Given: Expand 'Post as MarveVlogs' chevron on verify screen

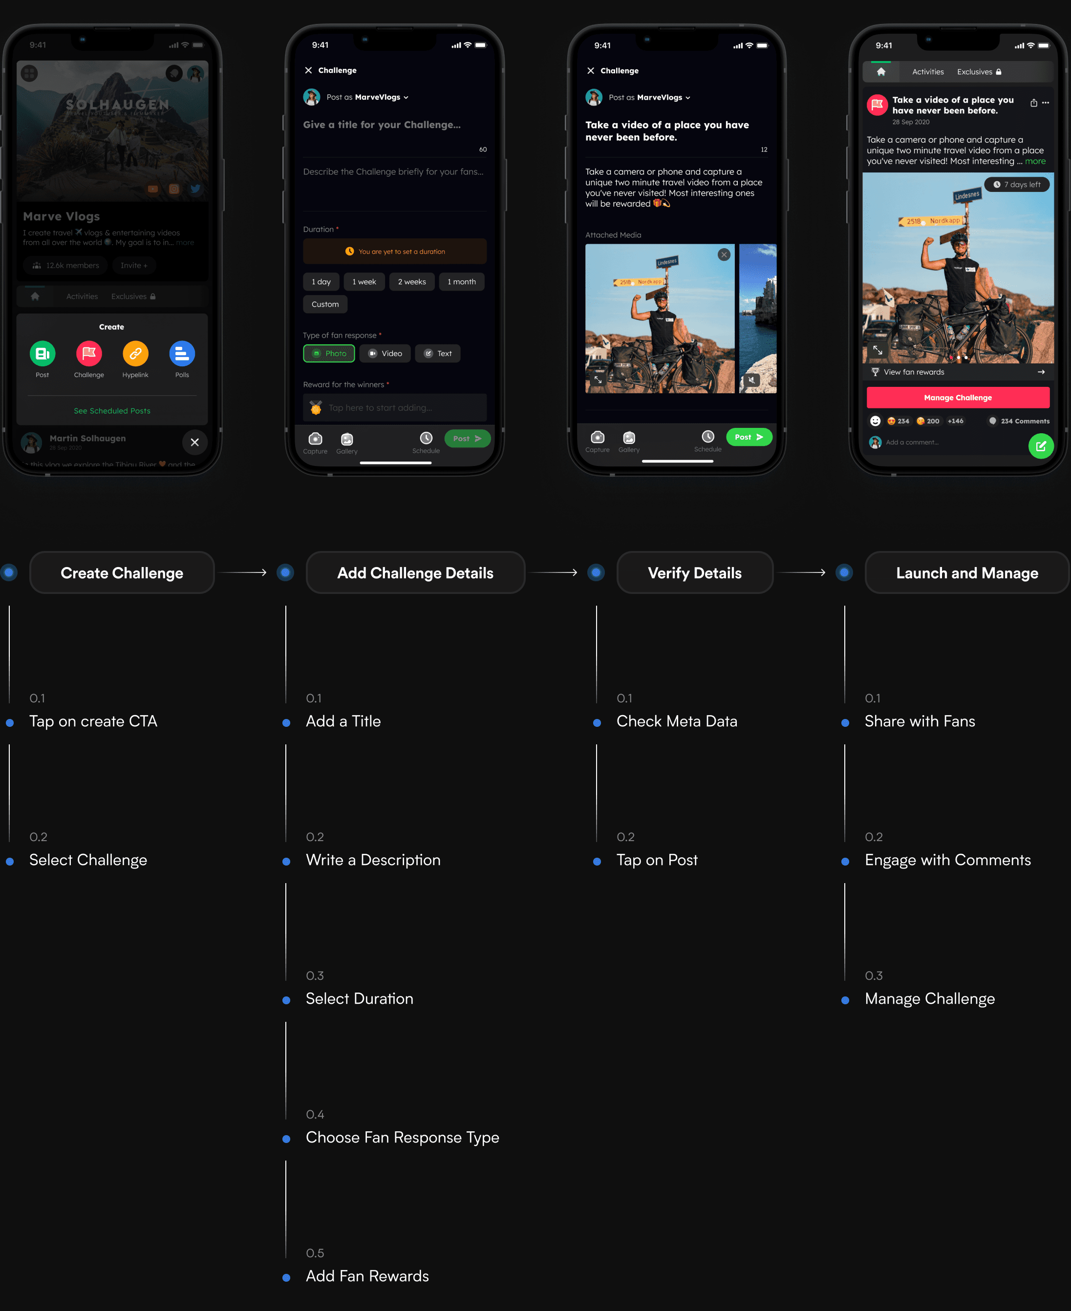Looking at the screenshot, I should (687, 98).
